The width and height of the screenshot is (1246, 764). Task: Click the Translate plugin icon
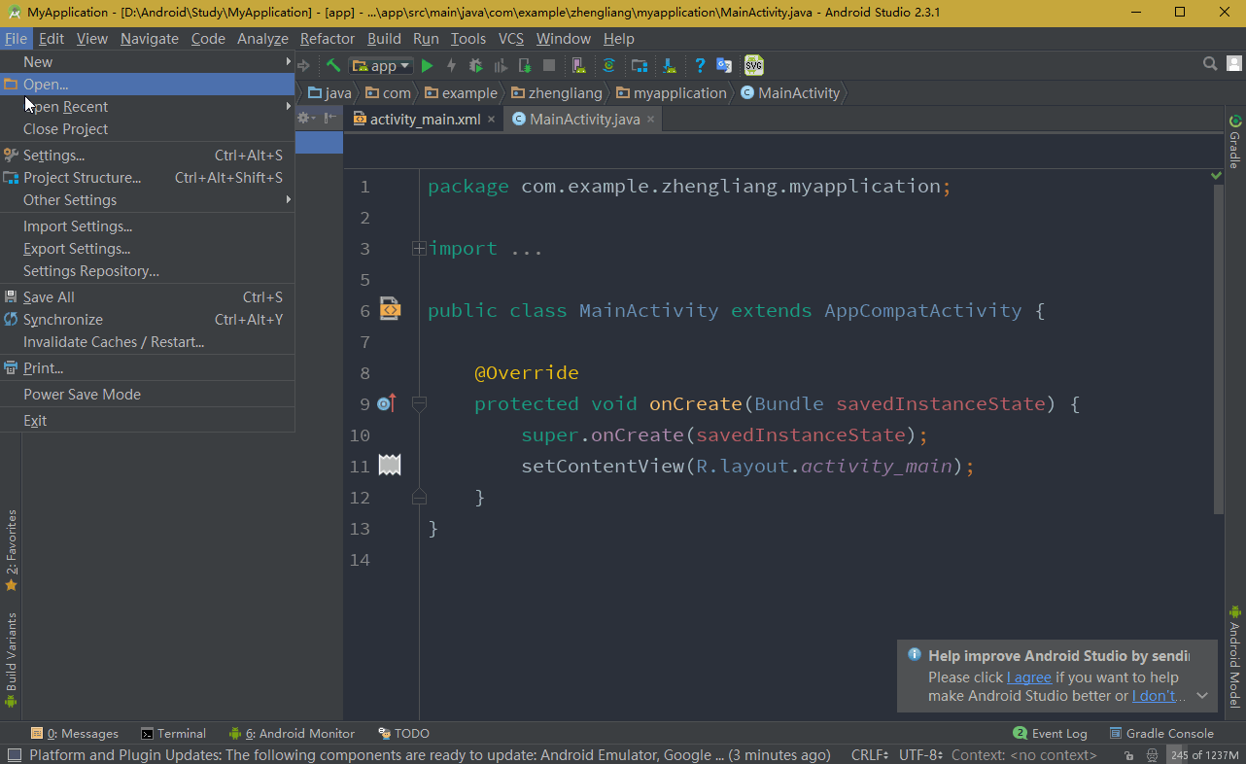[724, 66]
